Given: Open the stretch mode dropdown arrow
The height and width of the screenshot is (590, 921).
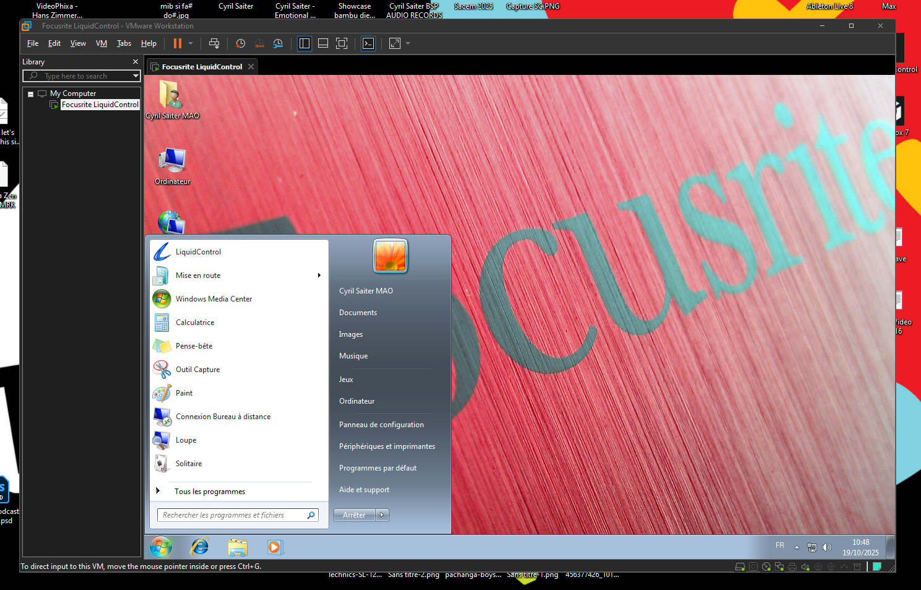Looking at the screenshot, I should pos(408,43).
